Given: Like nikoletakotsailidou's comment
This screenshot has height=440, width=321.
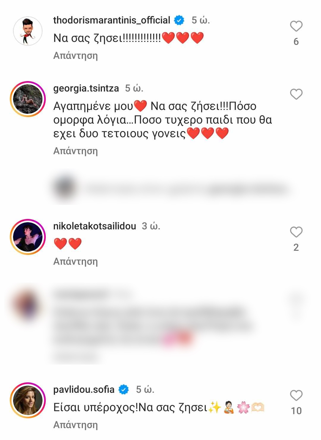Looking at the screenshot, I should (x=296, y=232).
